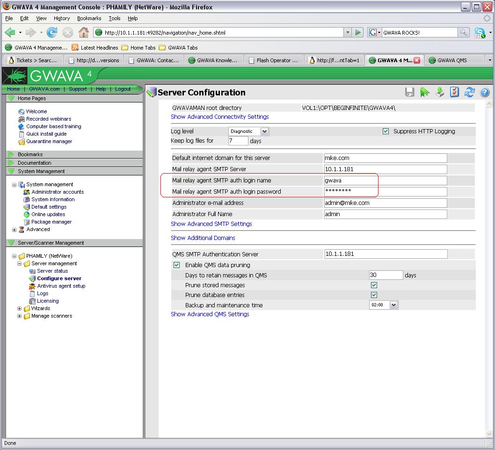The image size is (495, 450).
Task: Click Show Advanced QMS Settings link
Action: (210, 314)
